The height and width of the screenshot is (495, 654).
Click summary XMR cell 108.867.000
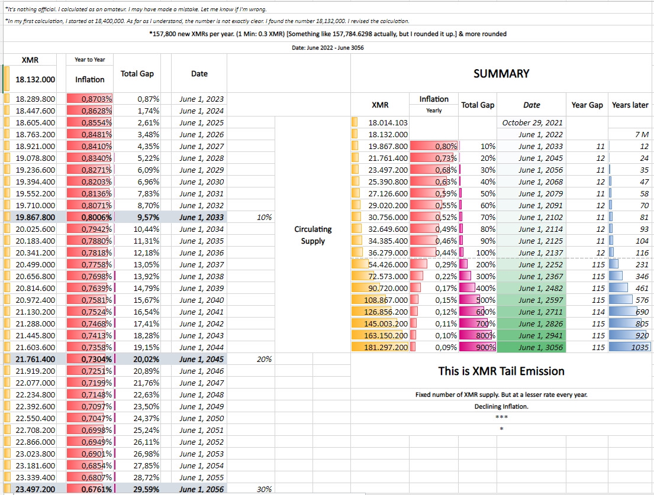380,300
